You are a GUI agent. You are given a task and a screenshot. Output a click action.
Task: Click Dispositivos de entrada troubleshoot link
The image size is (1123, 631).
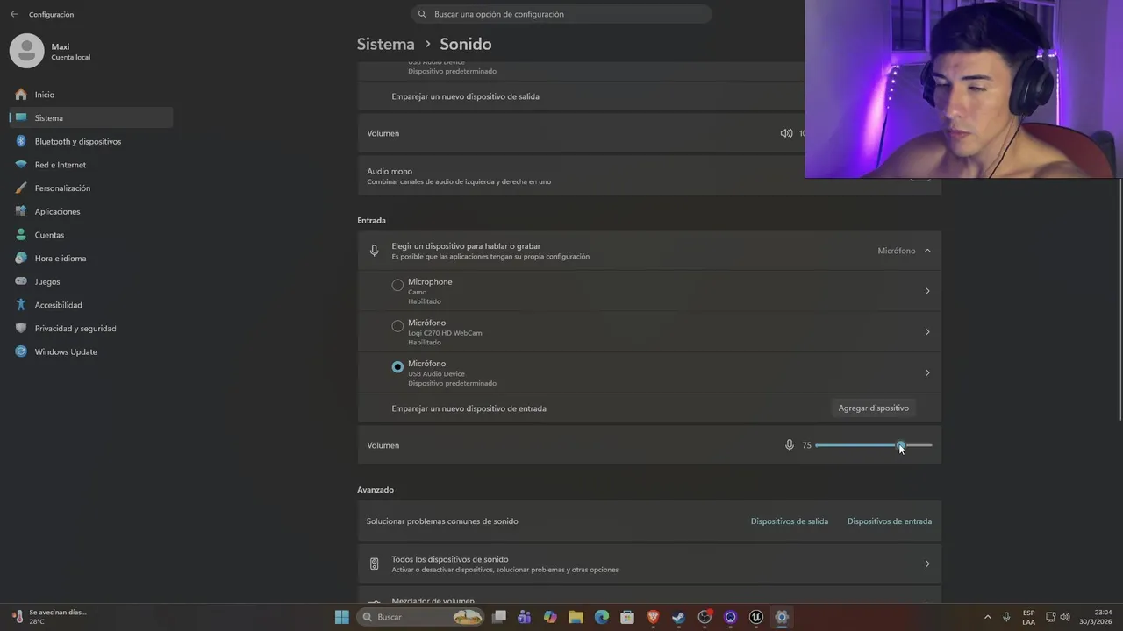pyautogui.click(x=890, y=521)
